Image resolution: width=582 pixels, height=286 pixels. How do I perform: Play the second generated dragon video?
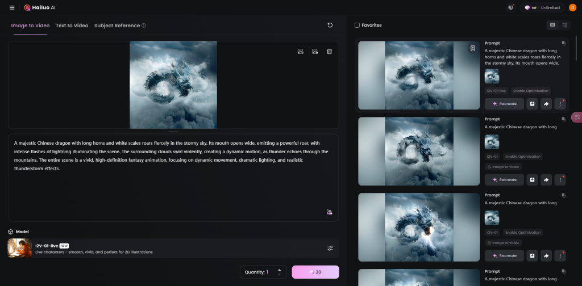pos(419,151)
